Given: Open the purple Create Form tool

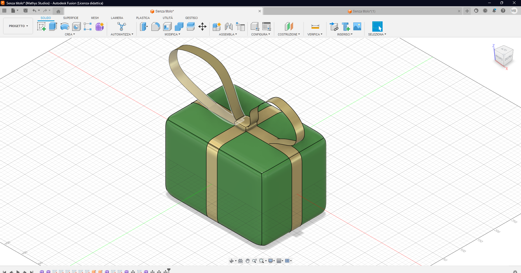Looking at the screenshot, I should 100,27.
